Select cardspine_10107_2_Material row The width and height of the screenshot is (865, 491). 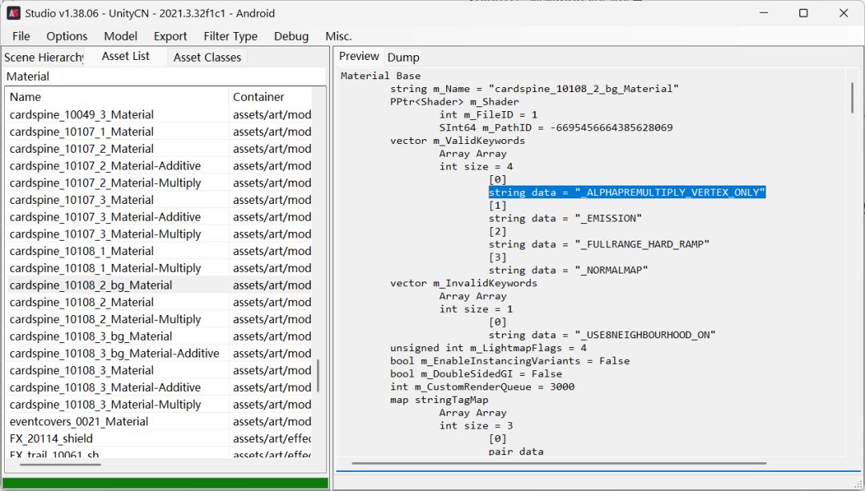coord(159,149)
